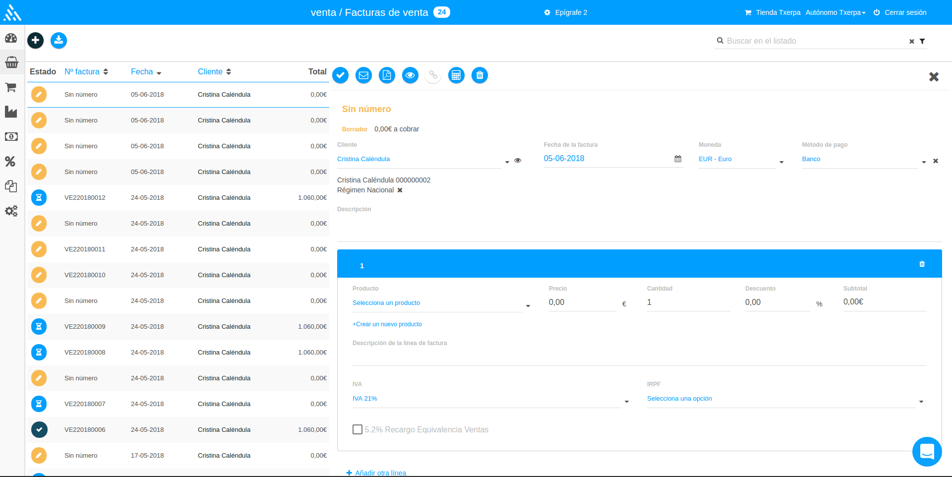This screenshot has width=952, height=477.
Task: Sort the list by Nº factura column
Action: point(86,72)
